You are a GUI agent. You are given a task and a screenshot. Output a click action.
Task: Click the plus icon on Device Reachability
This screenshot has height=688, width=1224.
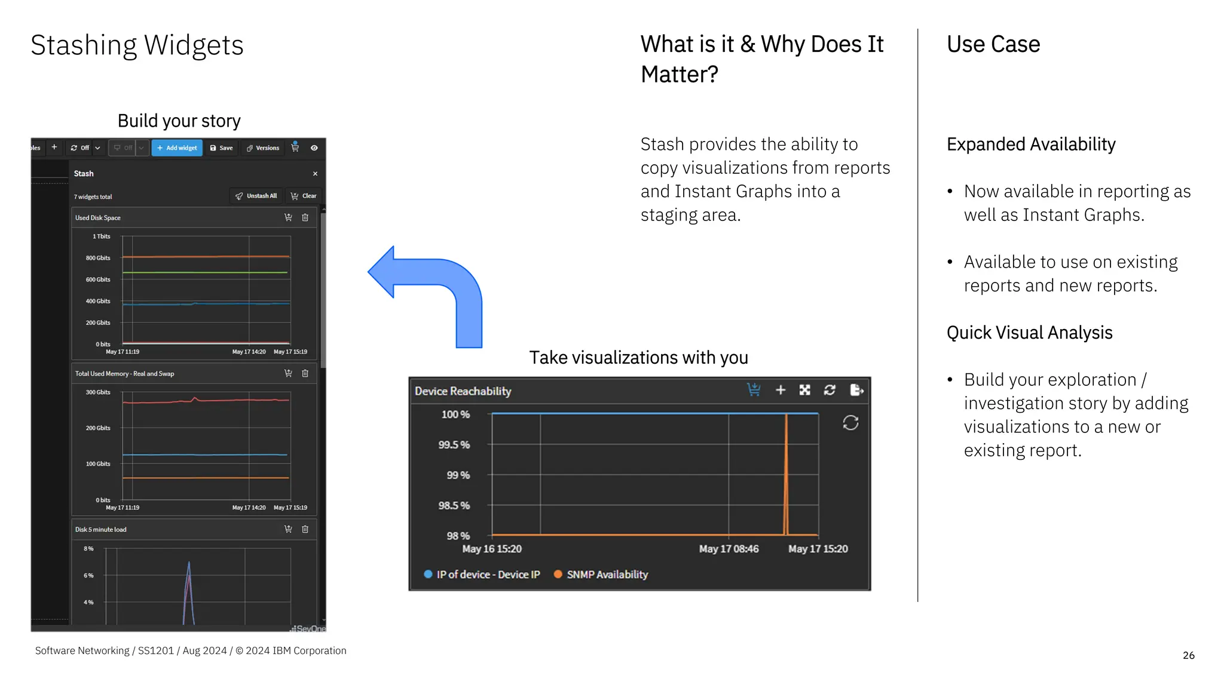[x=781, y=390]
